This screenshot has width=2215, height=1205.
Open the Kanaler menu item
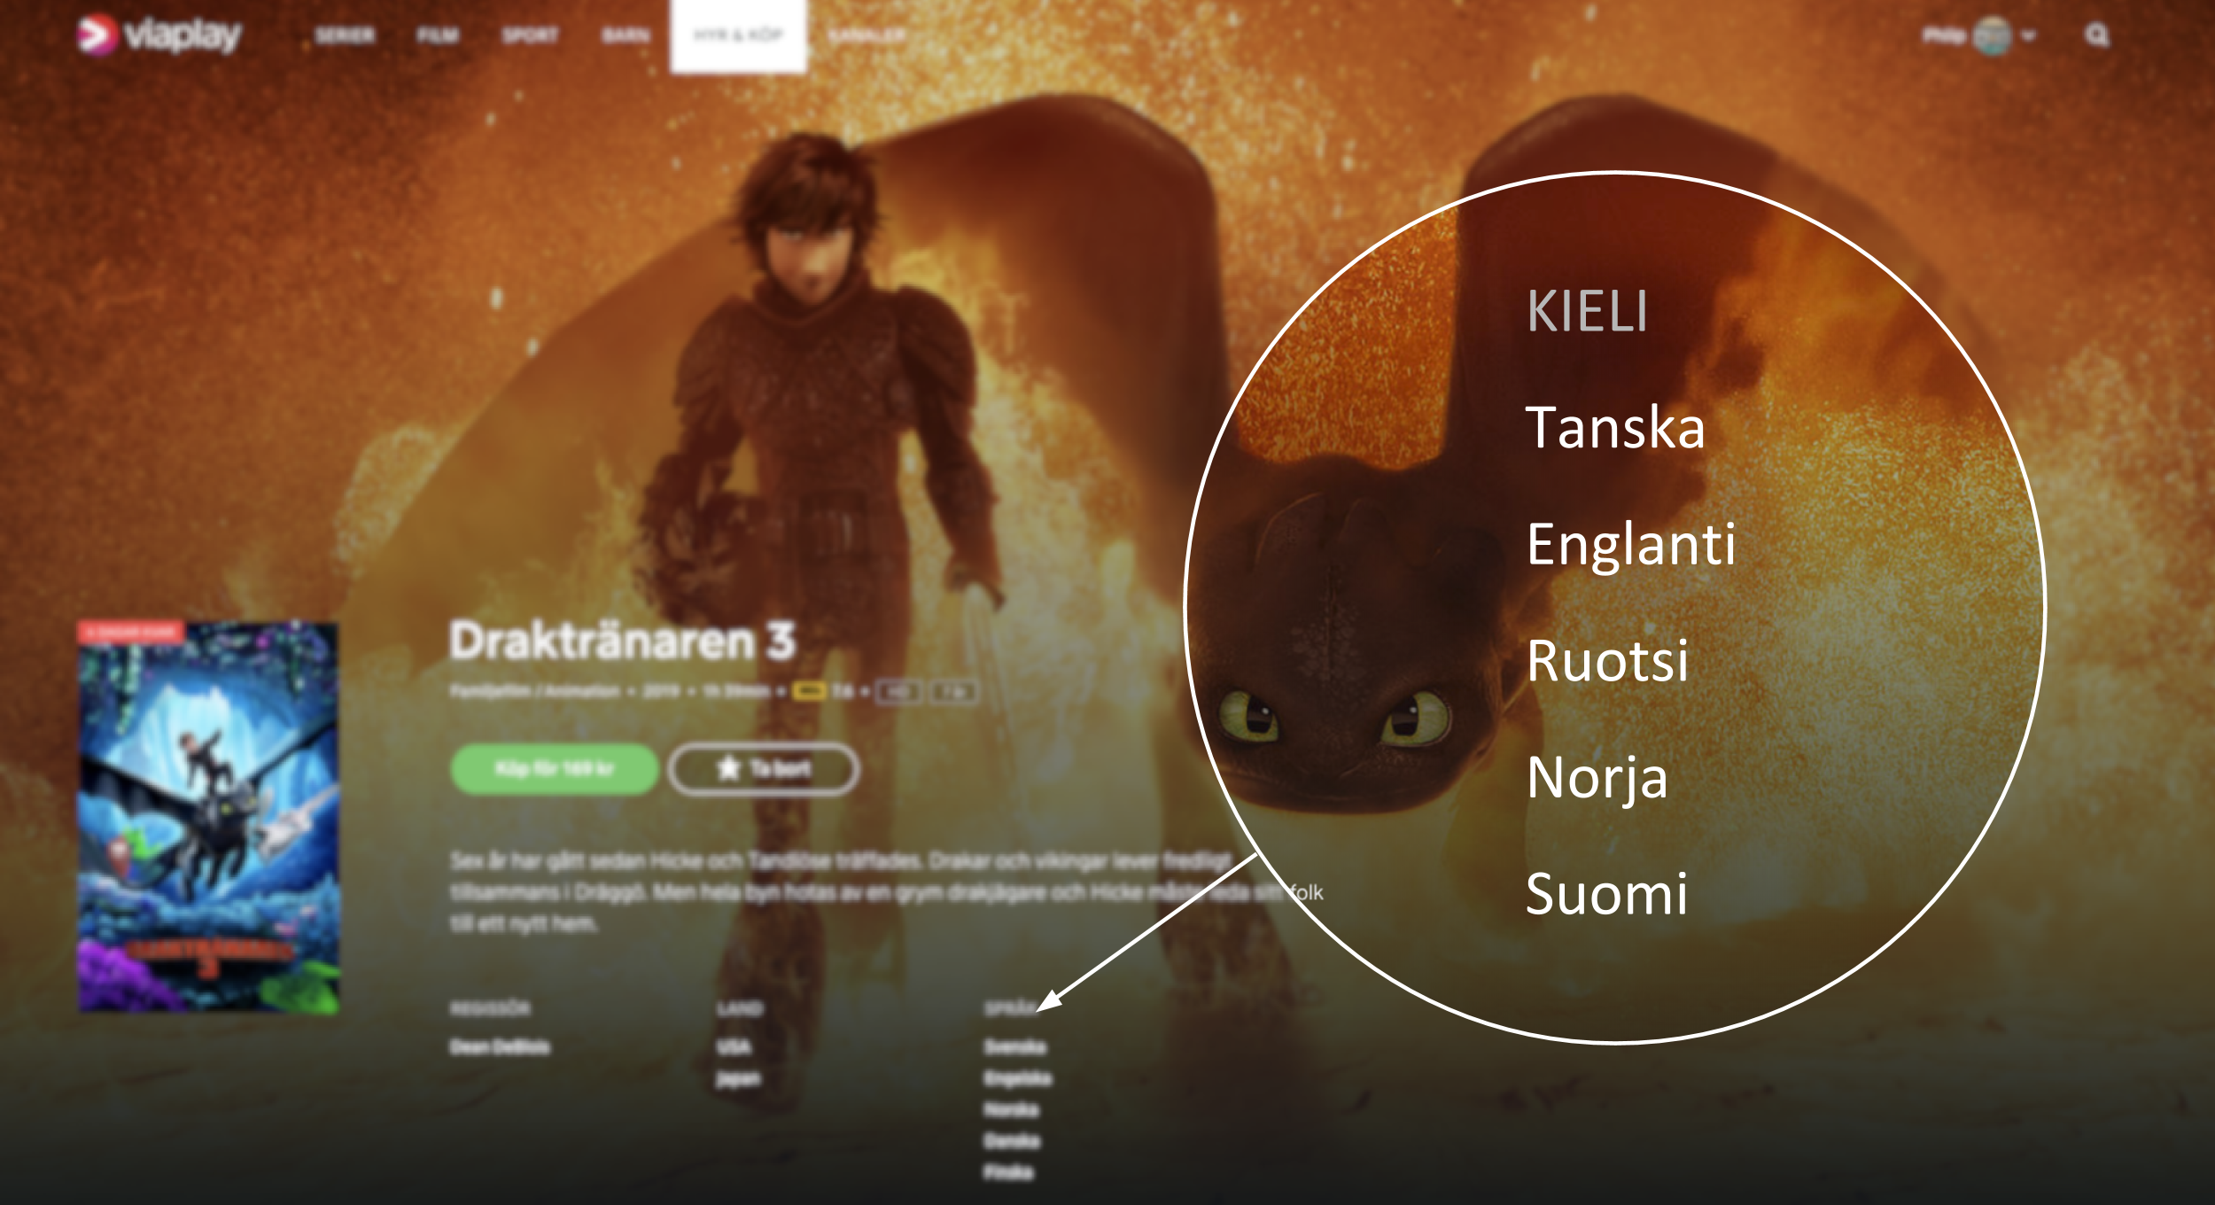(867, 35)
